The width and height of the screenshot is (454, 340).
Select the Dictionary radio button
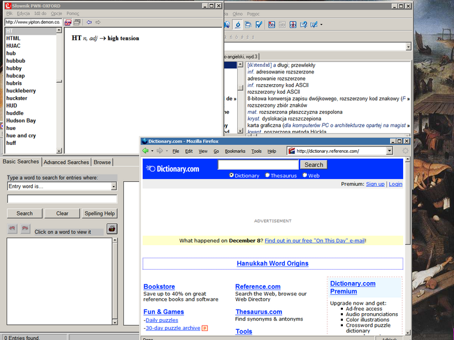(231, 175)
